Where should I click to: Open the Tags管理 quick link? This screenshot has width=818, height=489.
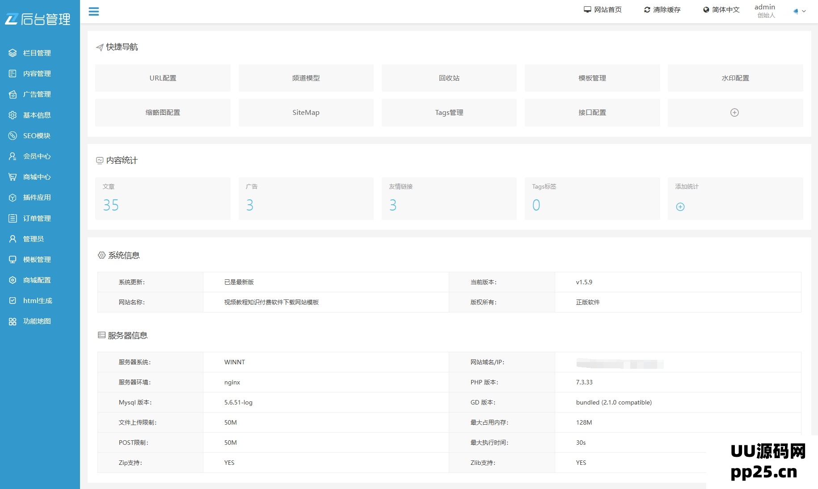(x=449, y=113)
